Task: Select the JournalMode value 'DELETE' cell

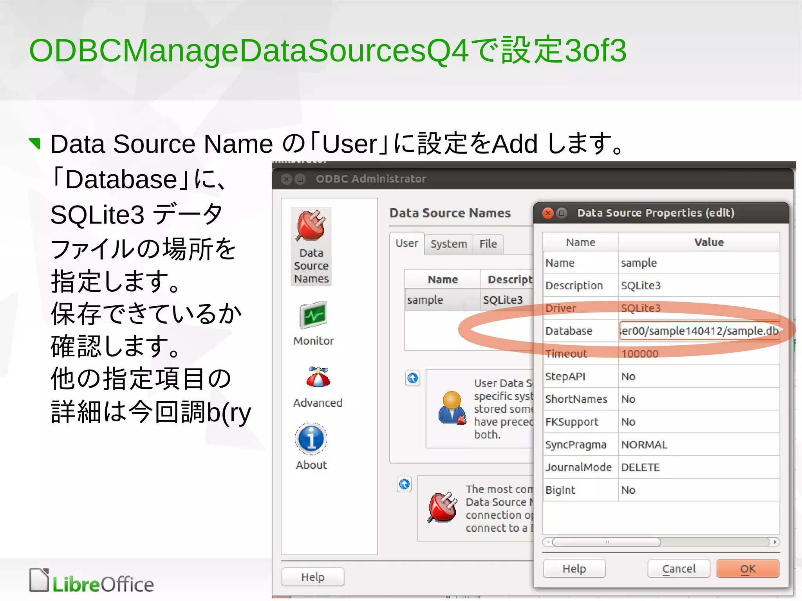Action: click(x=699, y=467)
